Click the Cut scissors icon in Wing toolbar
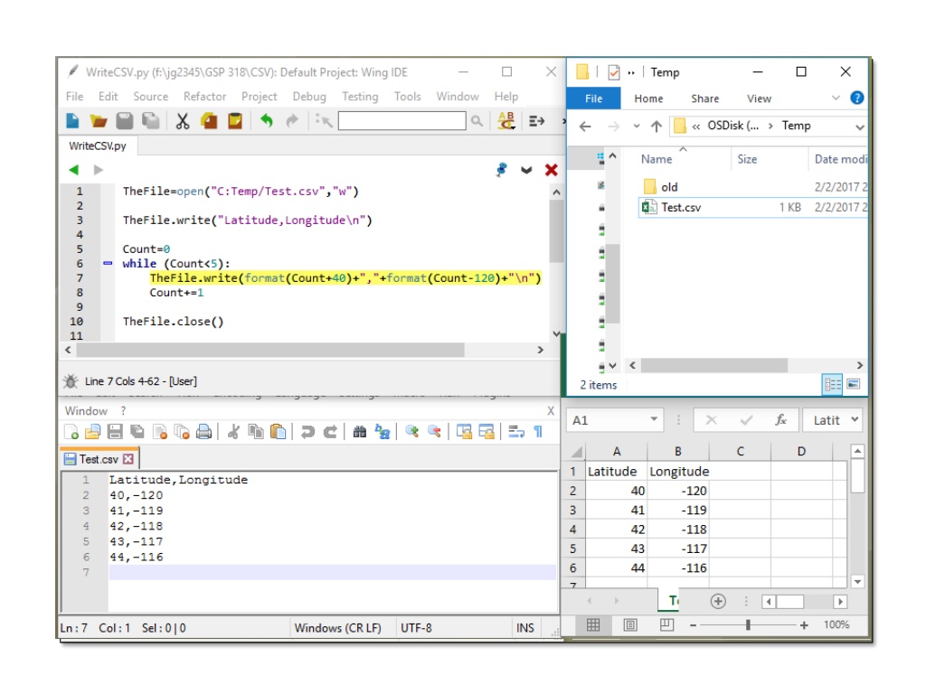Image resolution: width=926 pixels, height=694 pixels. [183, 121]
